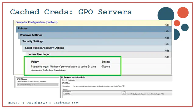This screenshot has height=109, width=195.
Task: Collapse the Policies section header
Action: tap(94, 29)
